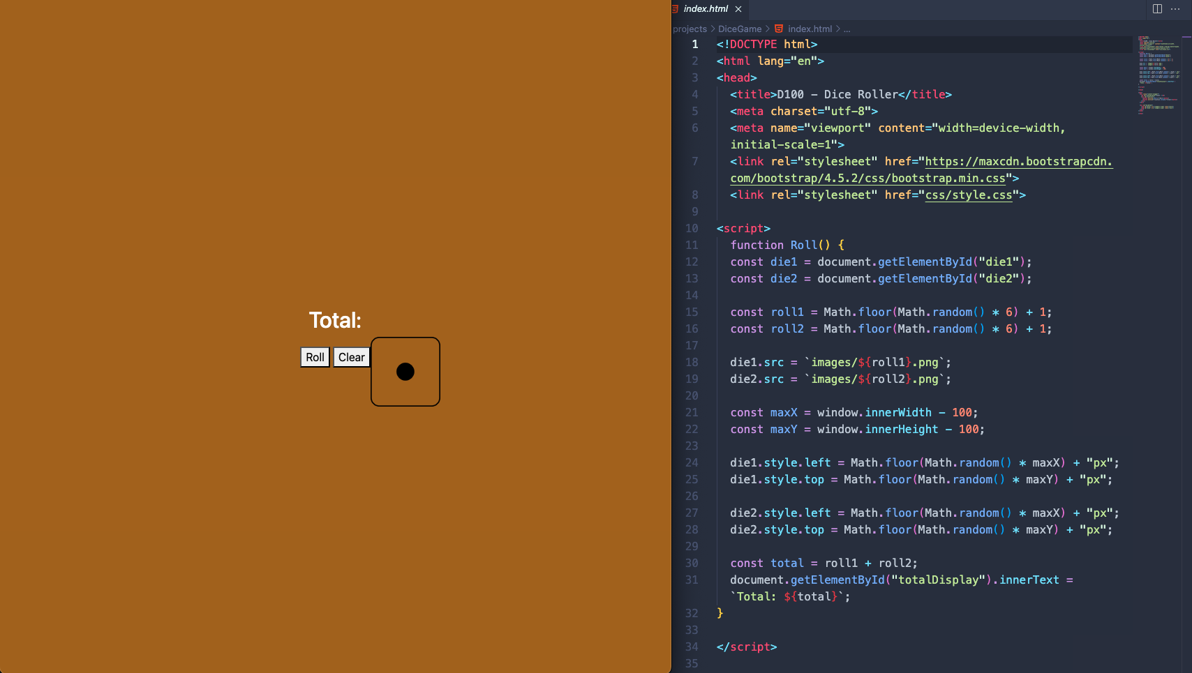1192x673 pixels.
Task: Click the HTML5 file icon in breadcrumb
Action: click(779, 29)
